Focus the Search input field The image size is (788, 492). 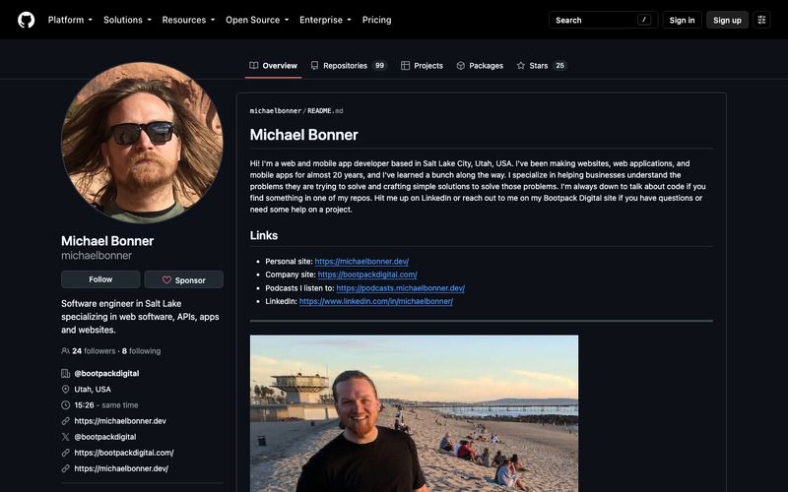603,20
